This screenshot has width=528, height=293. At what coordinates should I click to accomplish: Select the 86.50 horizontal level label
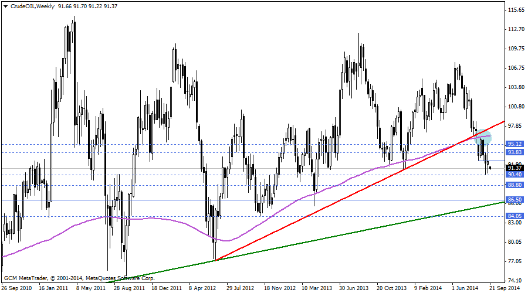click(x=515, y=200)
